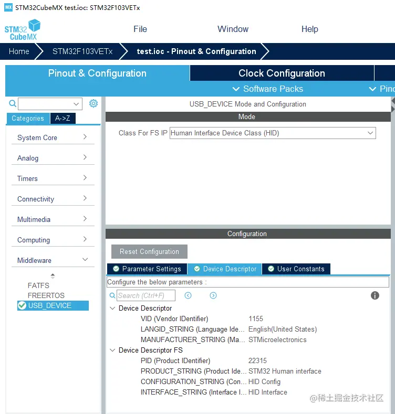
Task: Click the parameter search magnifier icon
Action: 112,295
